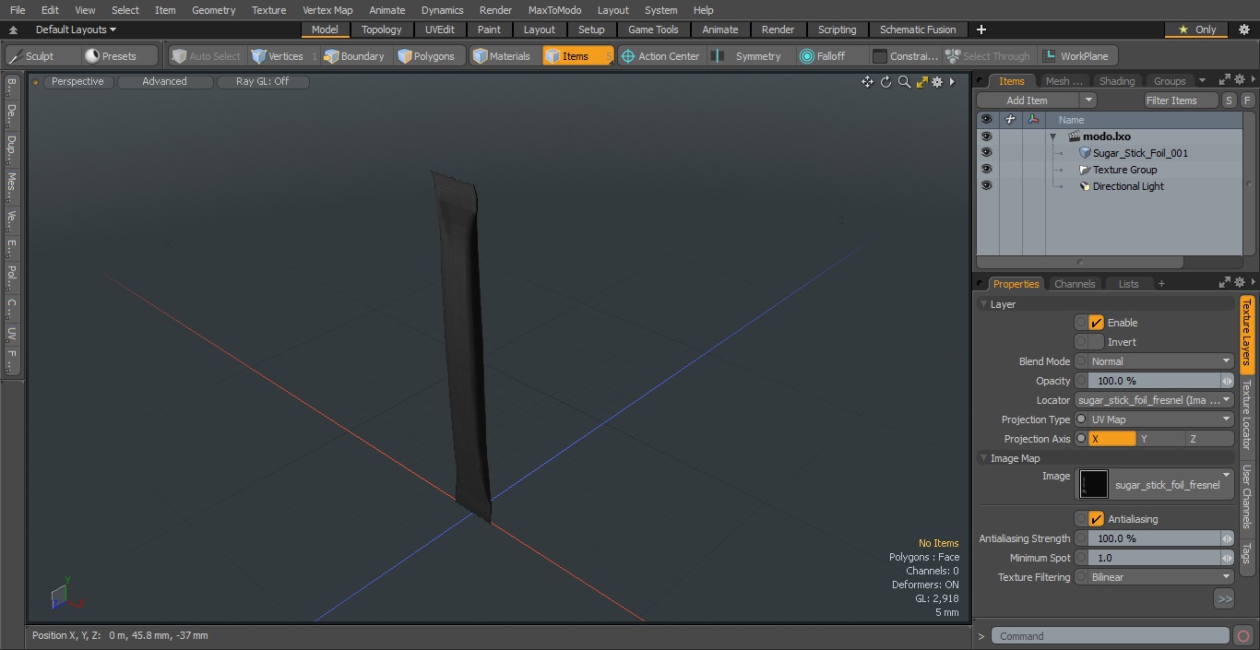This screenshot has width=1260, height=650.
Task: Click the Add Item button
Action: coord(1027,100)
